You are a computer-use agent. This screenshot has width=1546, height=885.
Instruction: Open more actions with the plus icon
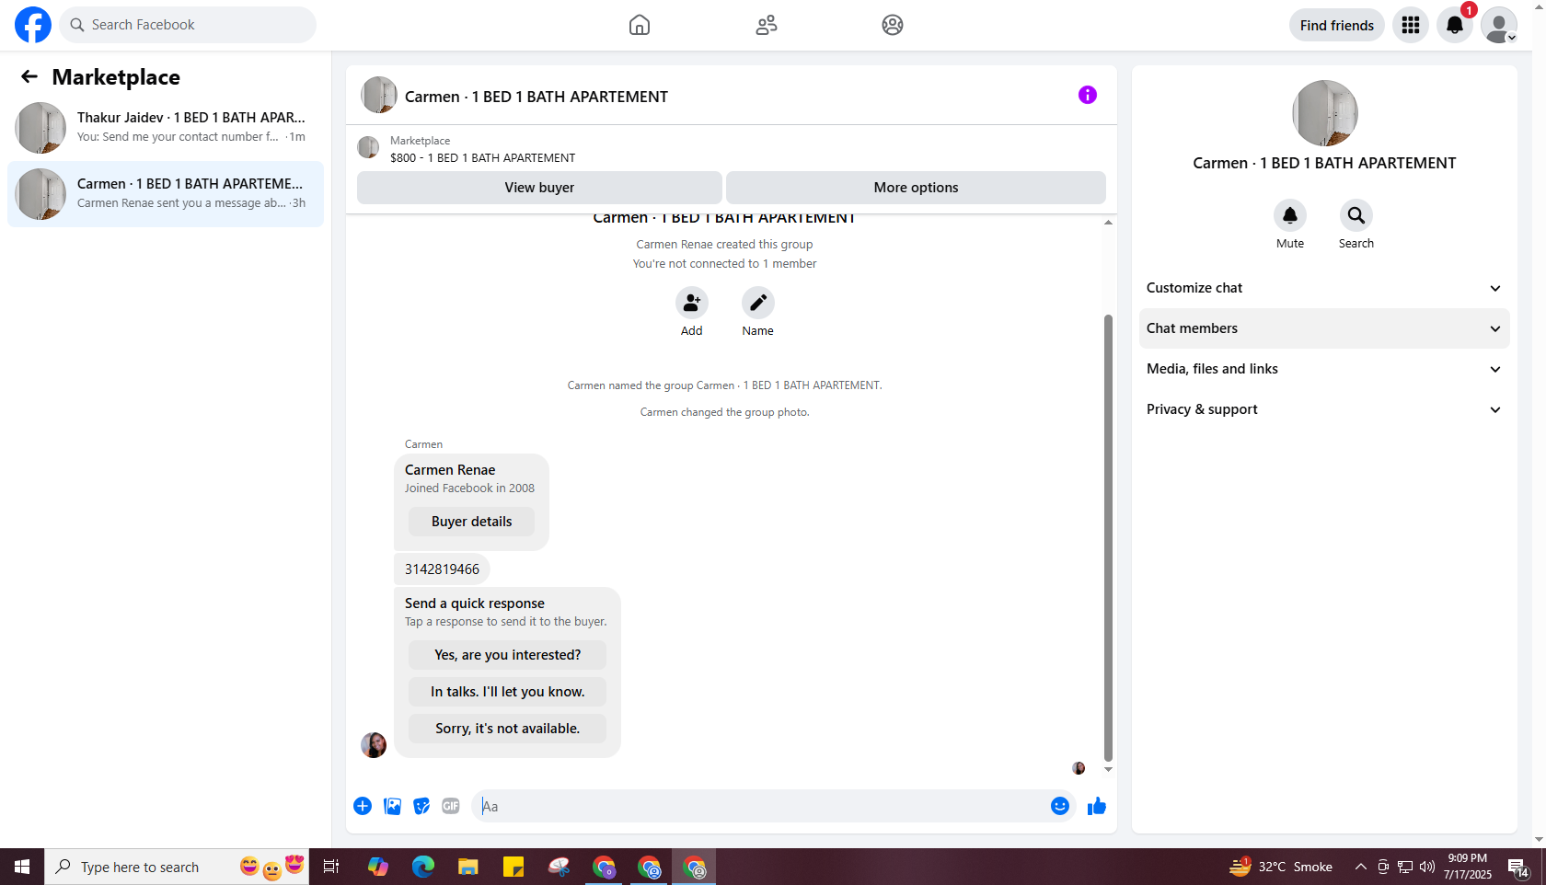point(363,806)
